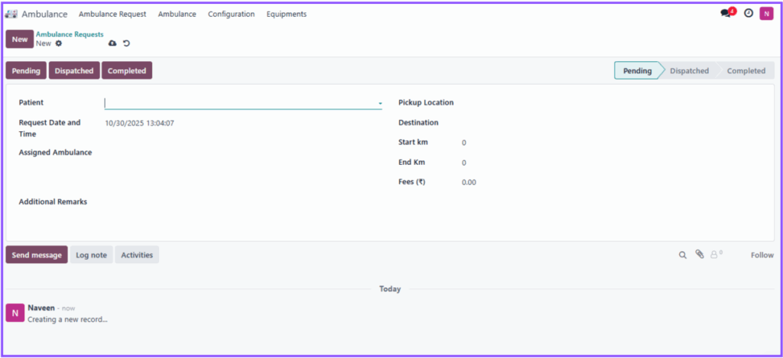Image resolution: width=783 pixels, height=358 pixels.
Task: Discard changes using the undo arrow icon
Action: coord(126,44)
